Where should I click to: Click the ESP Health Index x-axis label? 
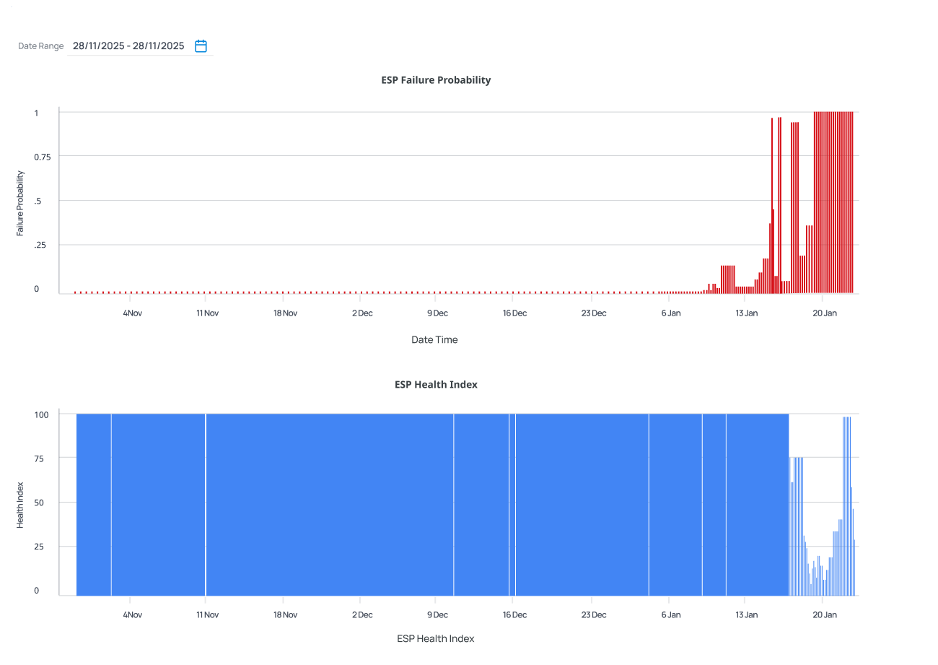436,639
